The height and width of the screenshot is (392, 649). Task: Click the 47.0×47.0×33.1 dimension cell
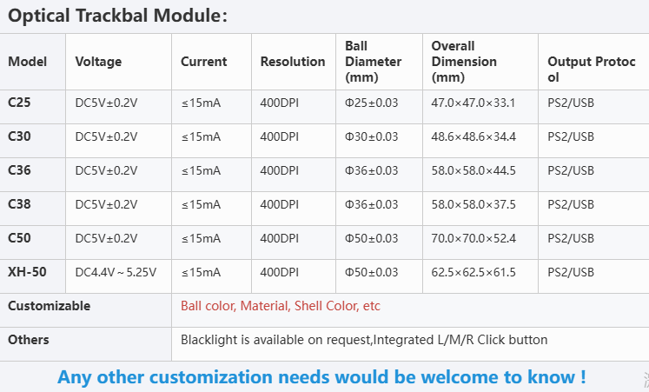coord(473,103)
